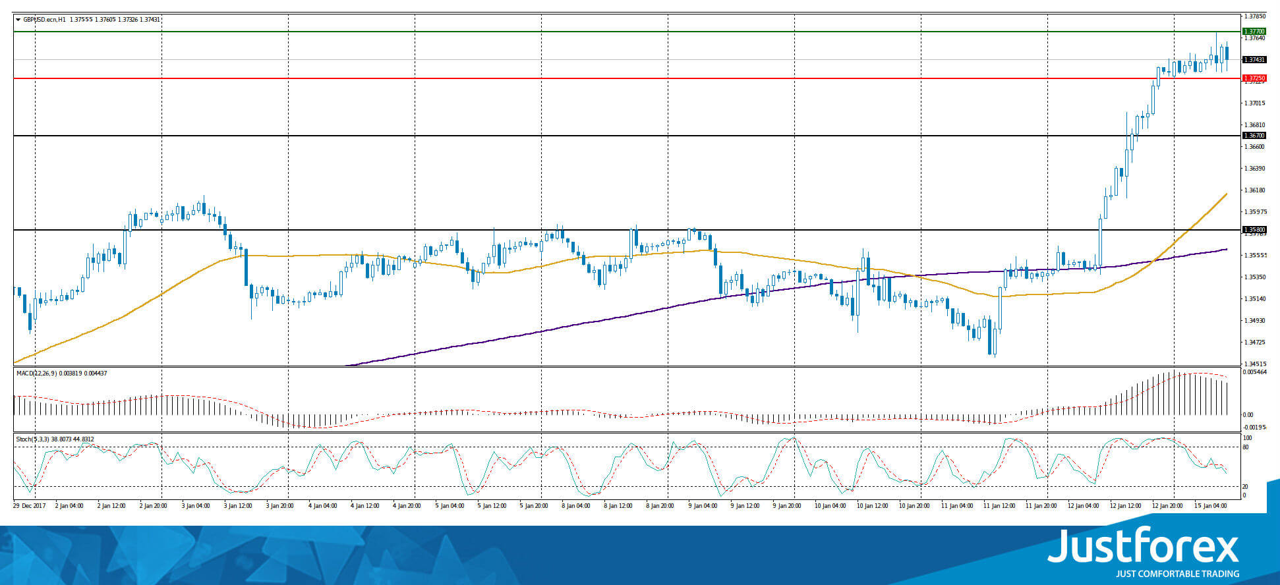The height and width of the screenshot is (585, 1280).
Task: Click the 11 Jan 12:00 time axis label
Action: (x=999, y=506)
